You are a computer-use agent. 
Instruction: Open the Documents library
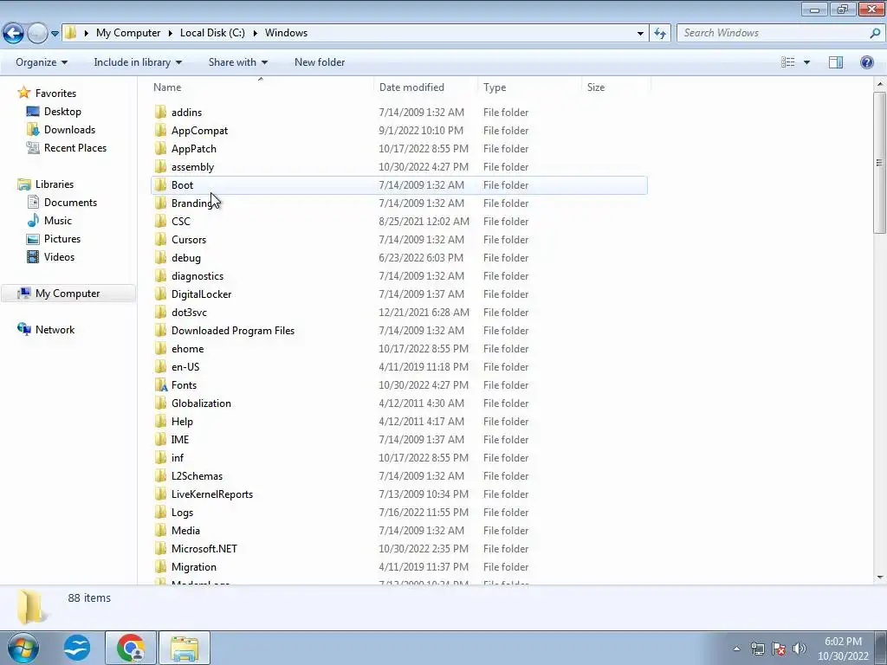coord(70,203)
